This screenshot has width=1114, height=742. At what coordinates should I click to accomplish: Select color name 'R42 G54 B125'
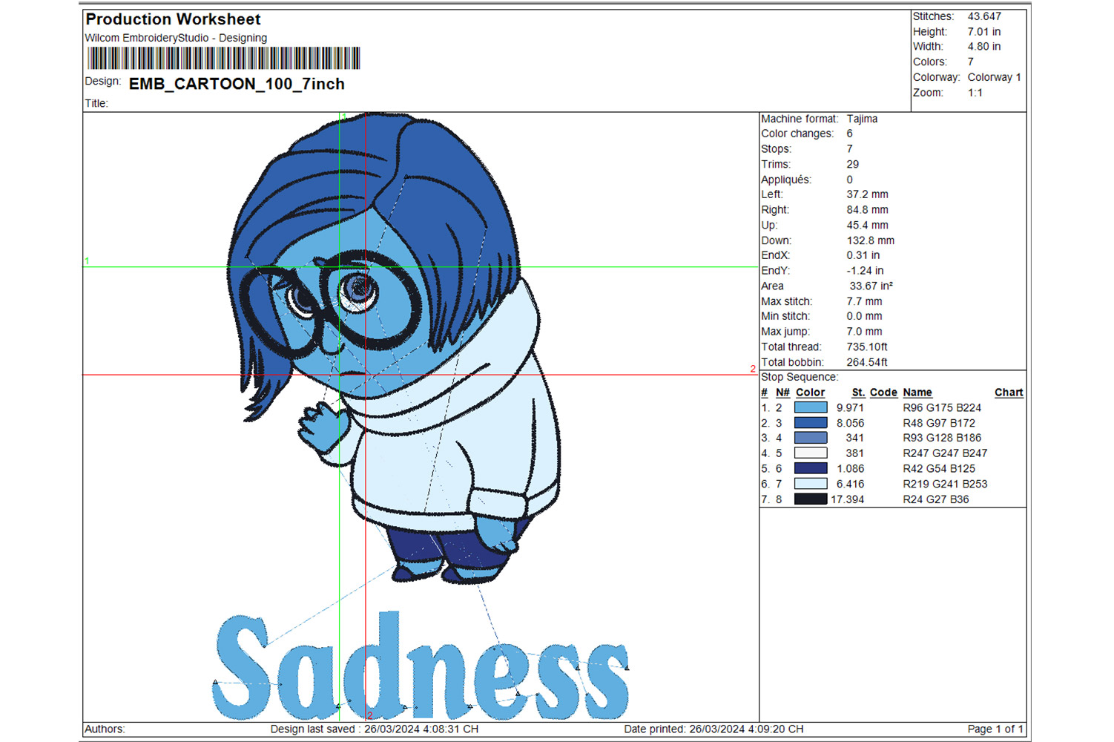[939, 468]
